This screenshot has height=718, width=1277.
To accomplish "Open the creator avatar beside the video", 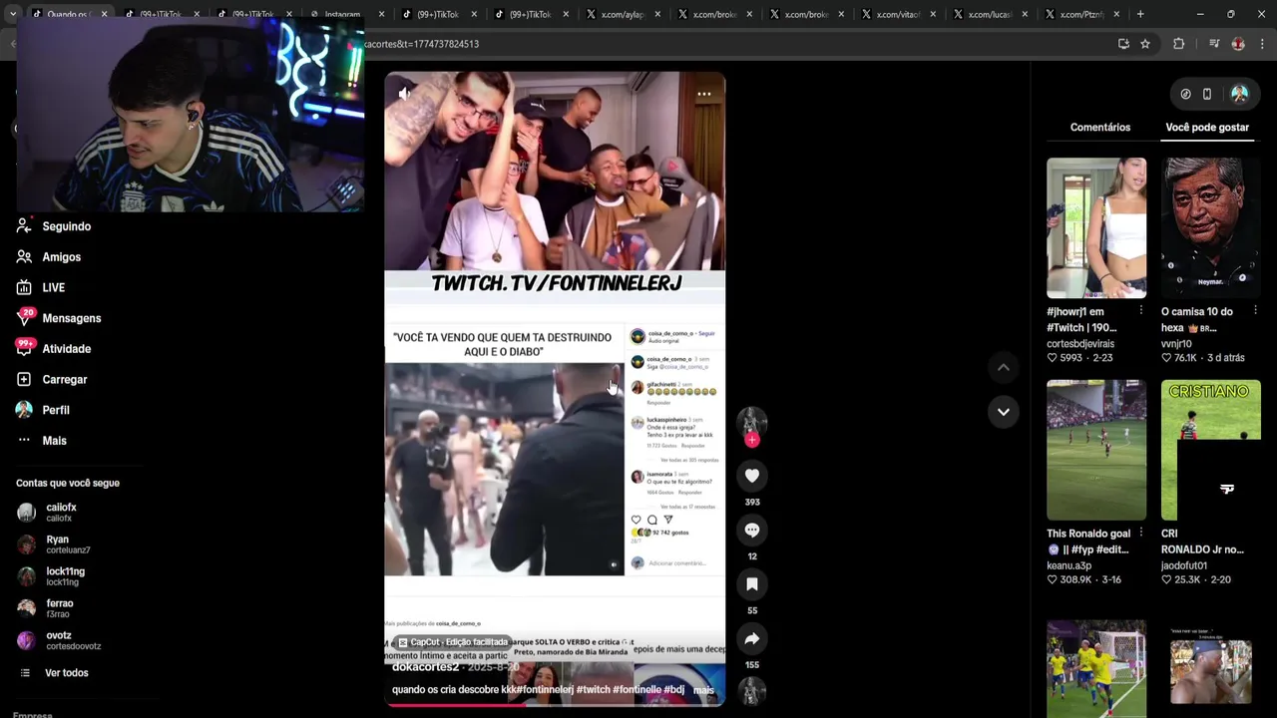I will coord(752,421).
